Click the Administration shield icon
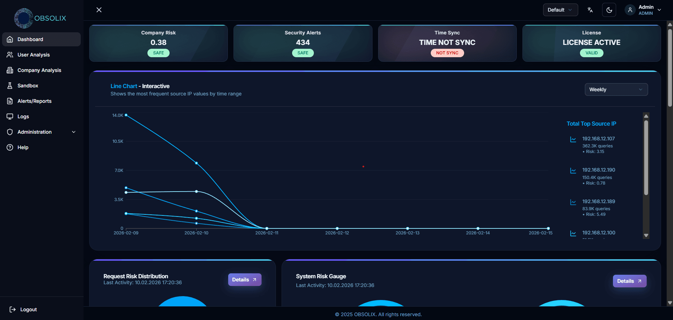 coord(10,132)
